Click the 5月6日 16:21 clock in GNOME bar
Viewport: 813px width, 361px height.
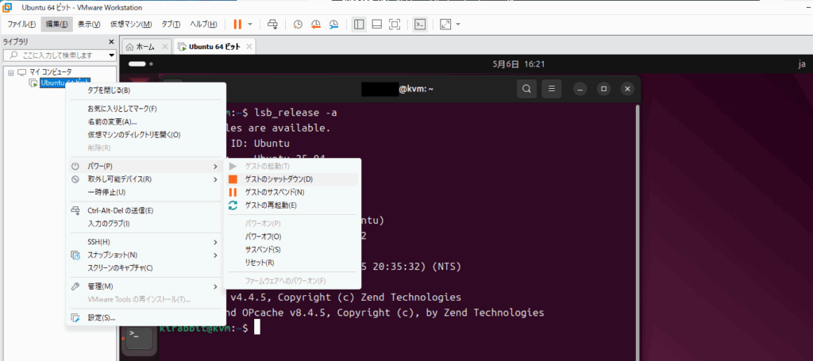coord(518,64)
